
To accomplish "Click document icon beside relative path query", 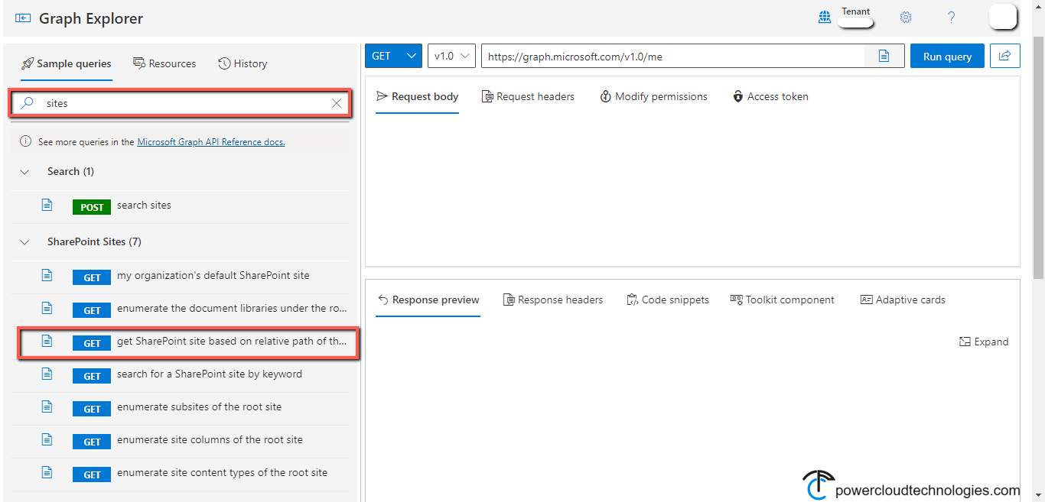I will click(47, 341).
